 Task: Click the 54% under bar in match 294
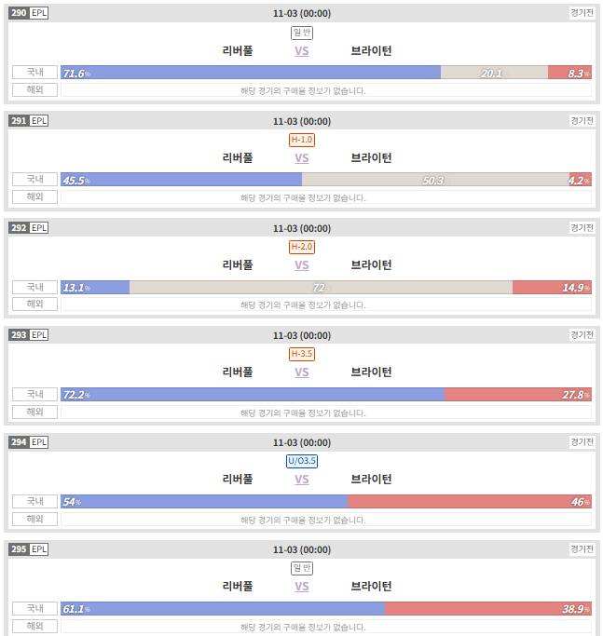click(204, 501)
